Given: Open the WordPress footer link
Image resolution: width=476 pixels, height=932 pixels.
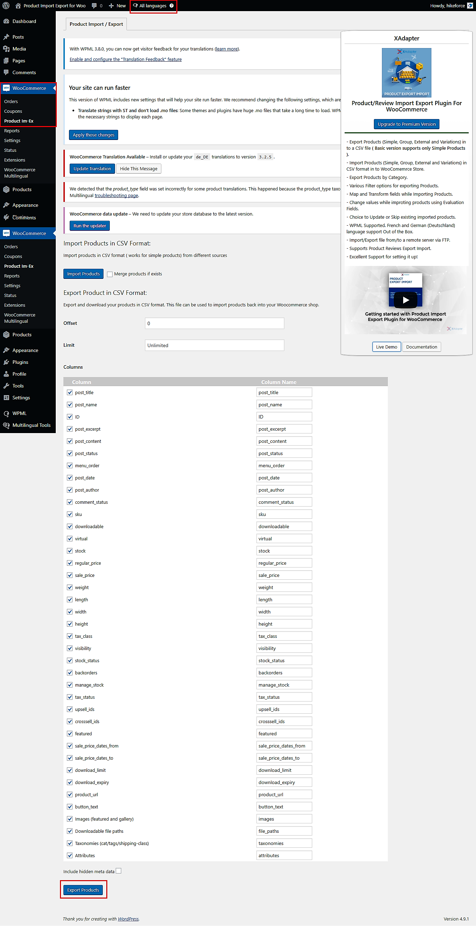Looking at the screenshot, I should [128, 919].
